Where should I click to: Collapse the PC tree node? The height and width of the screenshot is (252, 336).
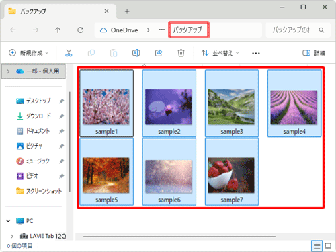click(8, 221)
